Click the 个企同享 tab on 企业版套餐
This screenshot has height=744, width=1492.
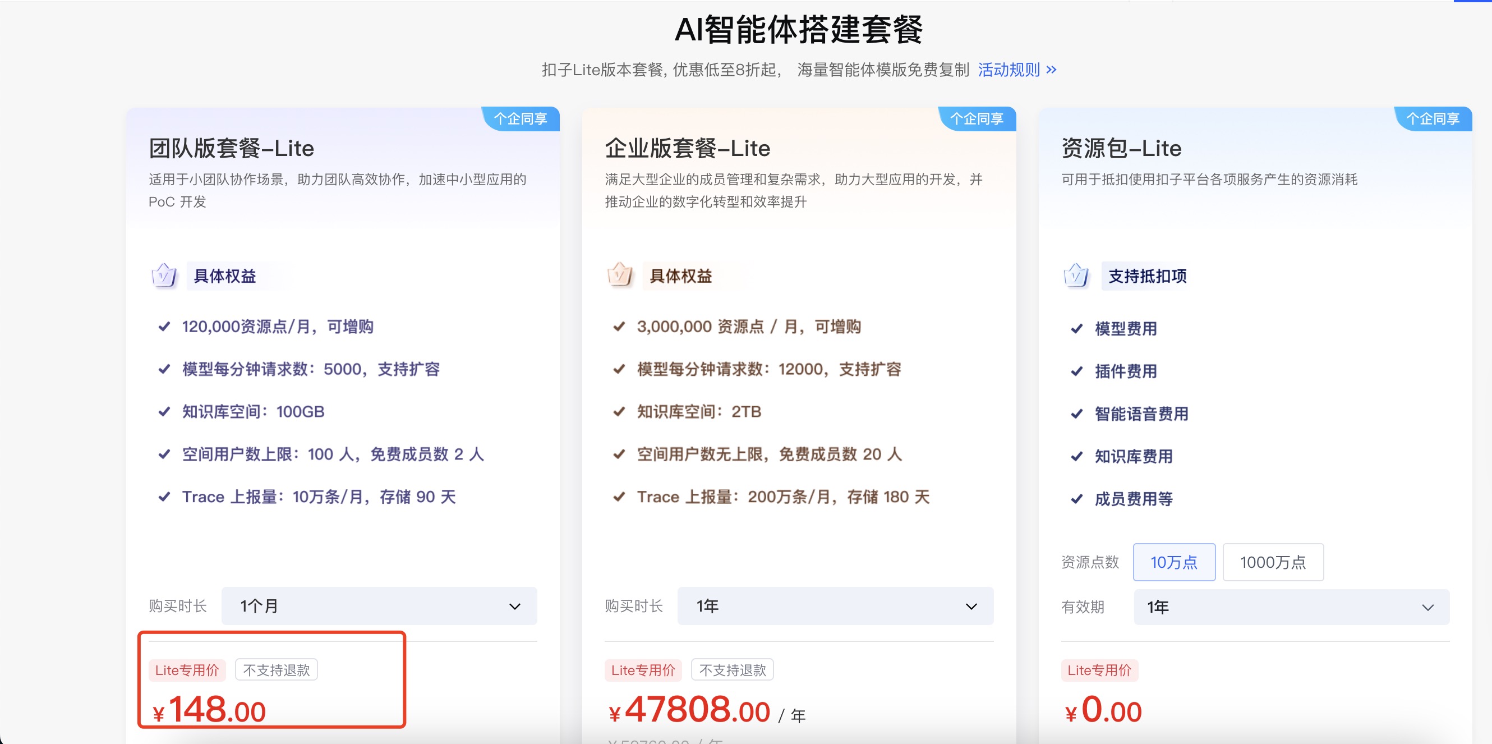[977, 119]
